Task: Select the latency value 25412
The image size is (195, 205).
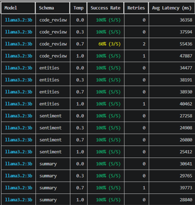Action: [x=186, y=152]
